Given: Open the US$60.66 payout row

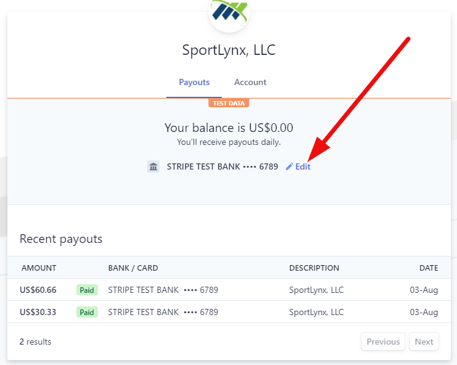Looking at the screenshot, I should pyautogui.click(x=229, y=290).
